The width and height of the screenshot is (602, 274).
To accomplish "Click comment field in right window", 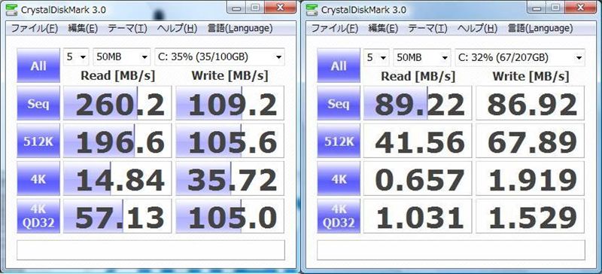I will [451, 250].
